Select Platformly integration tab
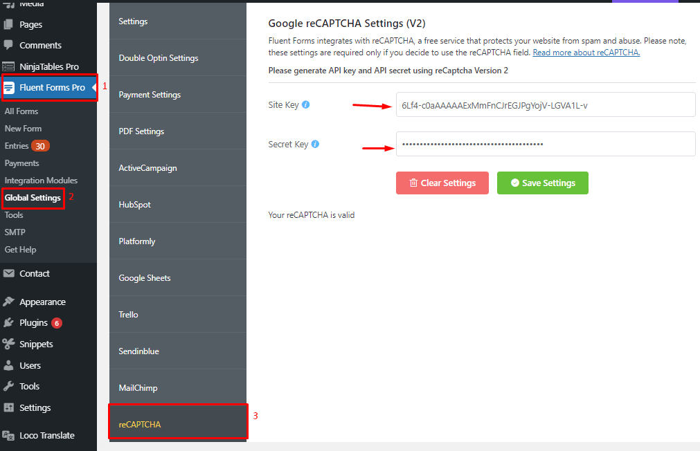Image resolution: width=700 pixels, height=451 pixels. (x=178, y=241)
